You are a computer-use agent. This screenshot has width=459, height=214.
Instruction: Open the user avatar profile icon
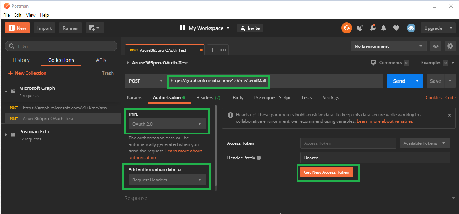(x=411, y=28)
